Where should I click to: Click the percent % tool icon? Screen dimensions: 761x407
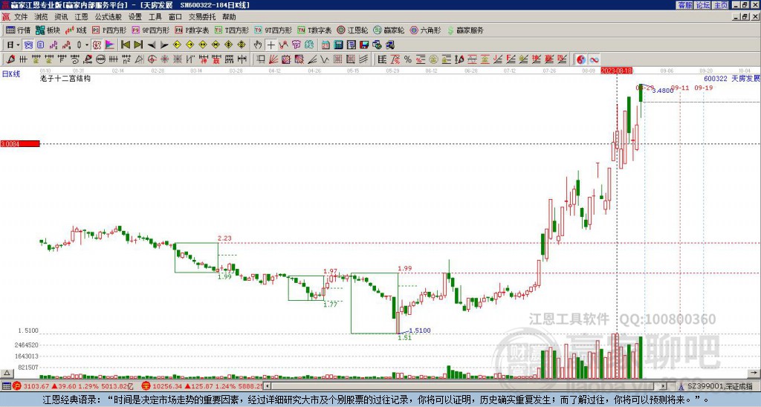[408, 59]
